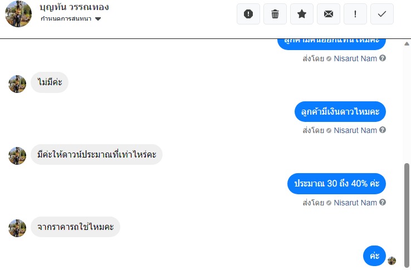
Task: Click the spam report circle-exclamation icon
Action: [248, 14]
